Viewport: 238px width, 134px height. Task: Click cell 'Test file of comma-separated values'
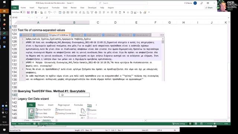pyautogui.click(x=41, y=30)
